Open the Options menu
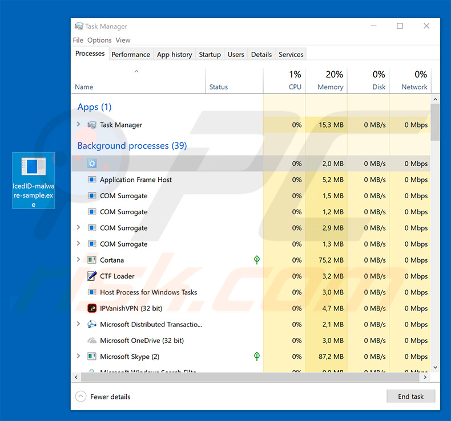Viewport: 451px width, 421px height. (x=99, y=40)
